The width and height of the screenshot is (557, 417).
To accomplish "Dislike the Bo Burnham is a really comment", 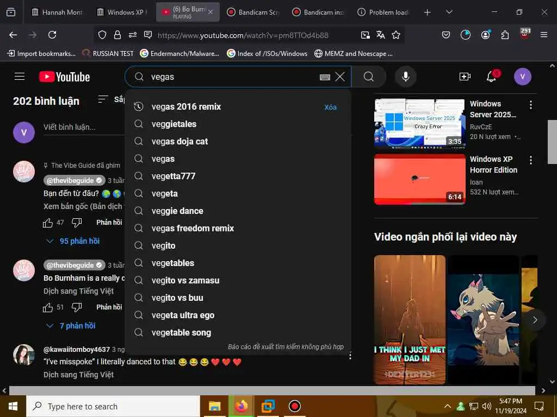I will 77,307.
